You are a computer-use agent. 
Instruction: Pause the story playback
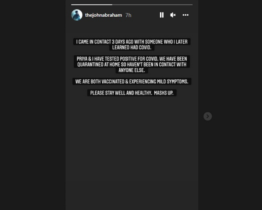[x=161, y=15]
